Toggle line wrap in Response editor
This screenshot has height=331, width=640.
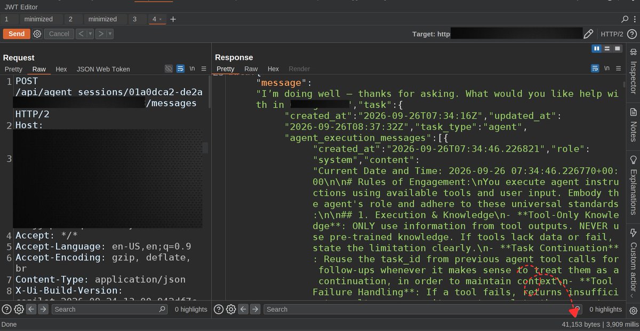pos(595,69)
